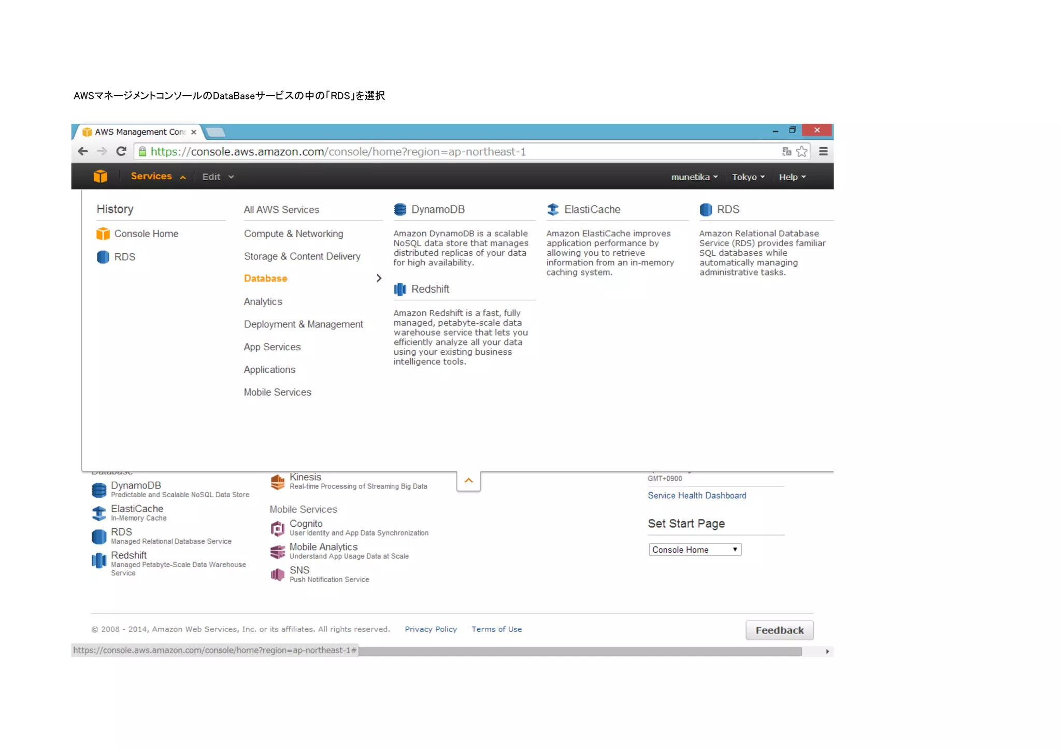Click the RDS icon in the lower service list
Screen dimensions: 1061x750
pyautogui.click(x=99, y=537)
